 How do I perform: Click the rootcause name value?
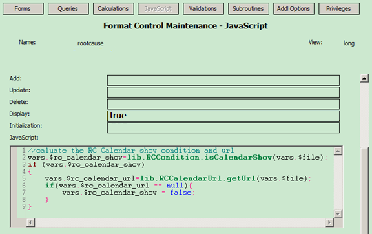[x=90, y=43]
